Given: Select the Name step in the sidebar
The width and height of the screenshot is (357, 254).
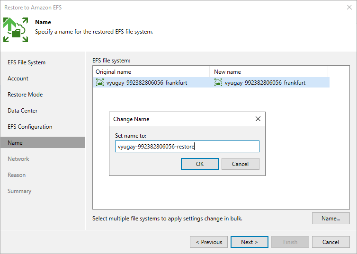Looking at the screenshot, I should pyautogui.click(x=43, y=142).
